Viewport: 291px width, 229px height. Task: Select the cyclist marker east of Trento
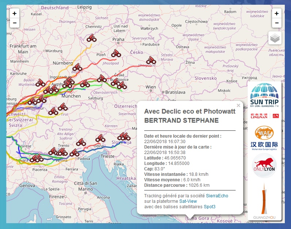coord(81,142)
